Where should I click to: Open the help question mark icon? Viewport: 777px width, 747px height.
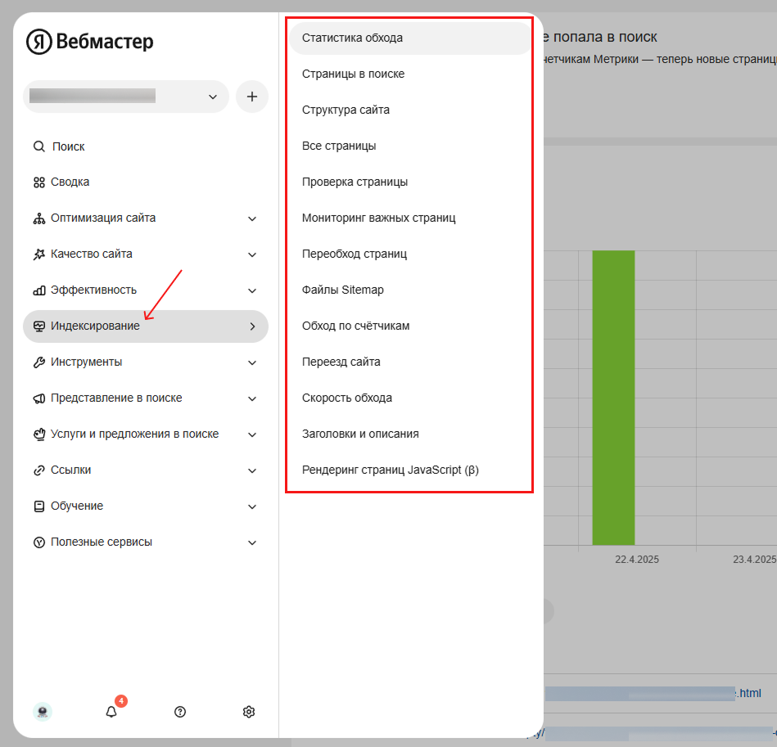(180, 712)
